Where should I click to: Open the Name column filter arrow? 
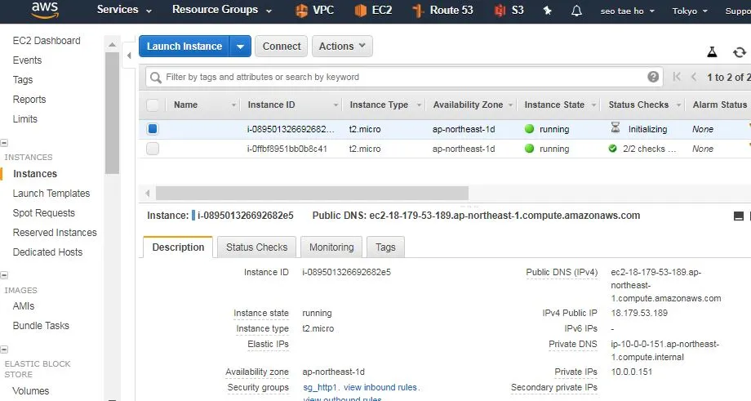[233, 105]
